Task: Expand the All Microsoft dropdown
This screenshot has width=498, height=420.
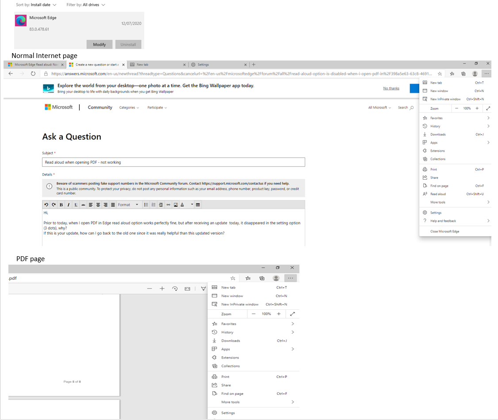Action: pyautogui.click(x=379, y=108)
